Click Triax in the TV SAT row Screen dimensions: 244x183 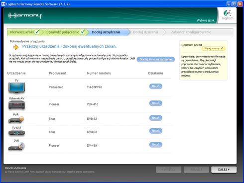[x=52, y=132]
